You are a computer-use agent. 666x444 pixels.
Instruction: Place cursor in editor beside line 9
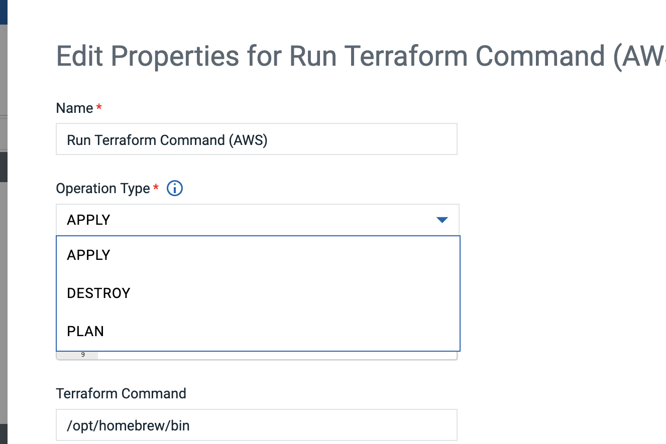[x=276, y=355]
